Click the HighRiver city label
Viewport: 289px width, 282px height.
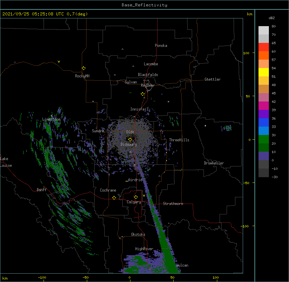pos(144,249)
